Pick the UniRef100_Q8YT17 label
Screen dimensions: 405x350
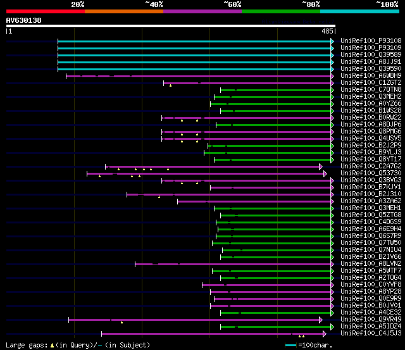coord(371,159)
